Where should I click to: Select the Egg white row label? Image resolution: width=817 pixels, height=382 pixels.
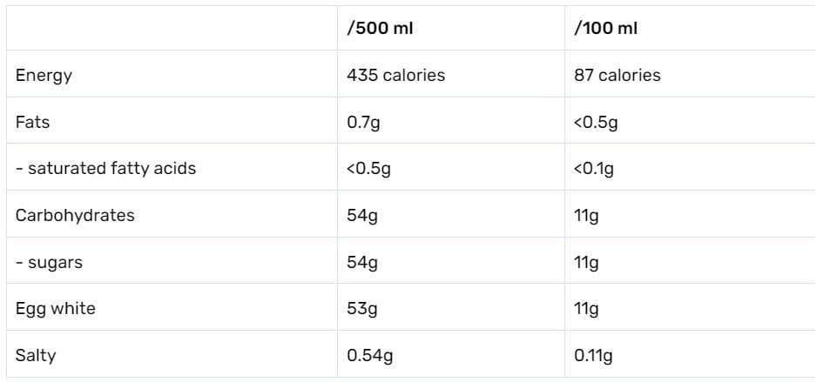click(x=56, y=309)
